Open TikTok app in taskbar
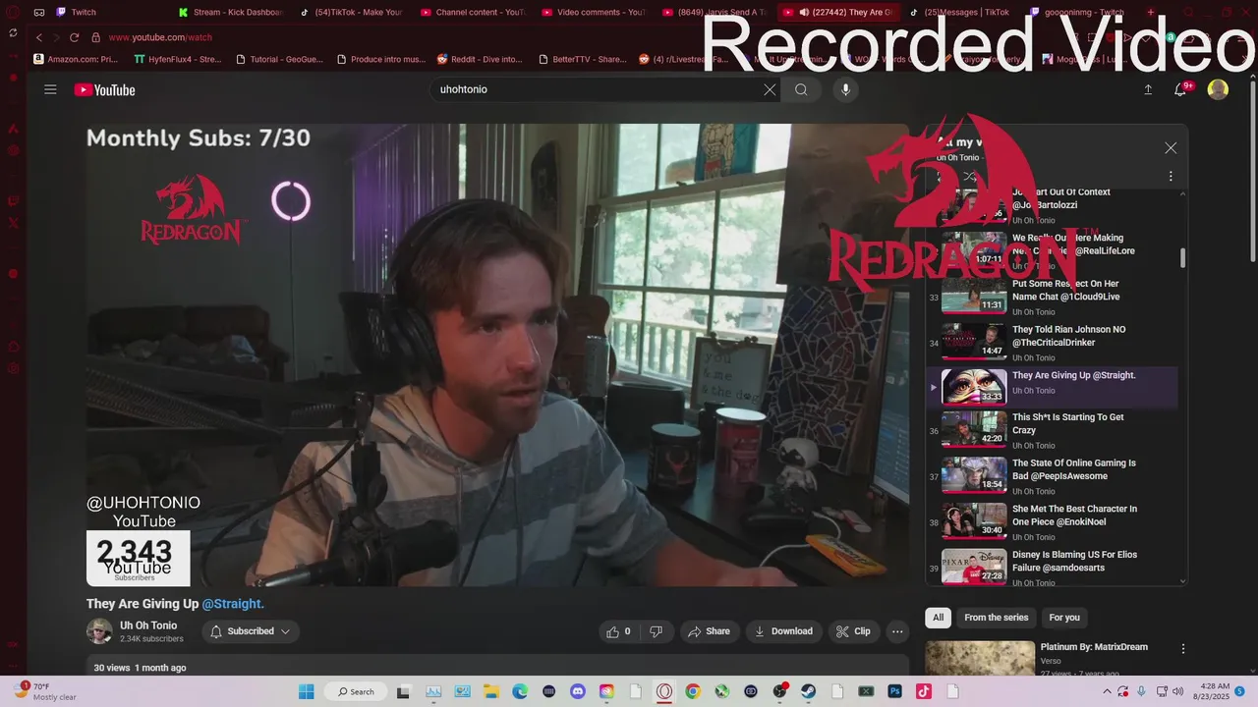The height and width of the screenshot is (707, 1258). [924, 691]
